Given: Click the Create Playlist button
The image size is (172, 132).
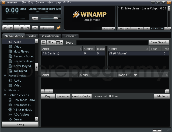Looking at the screenshot, I should coord(82,96).
